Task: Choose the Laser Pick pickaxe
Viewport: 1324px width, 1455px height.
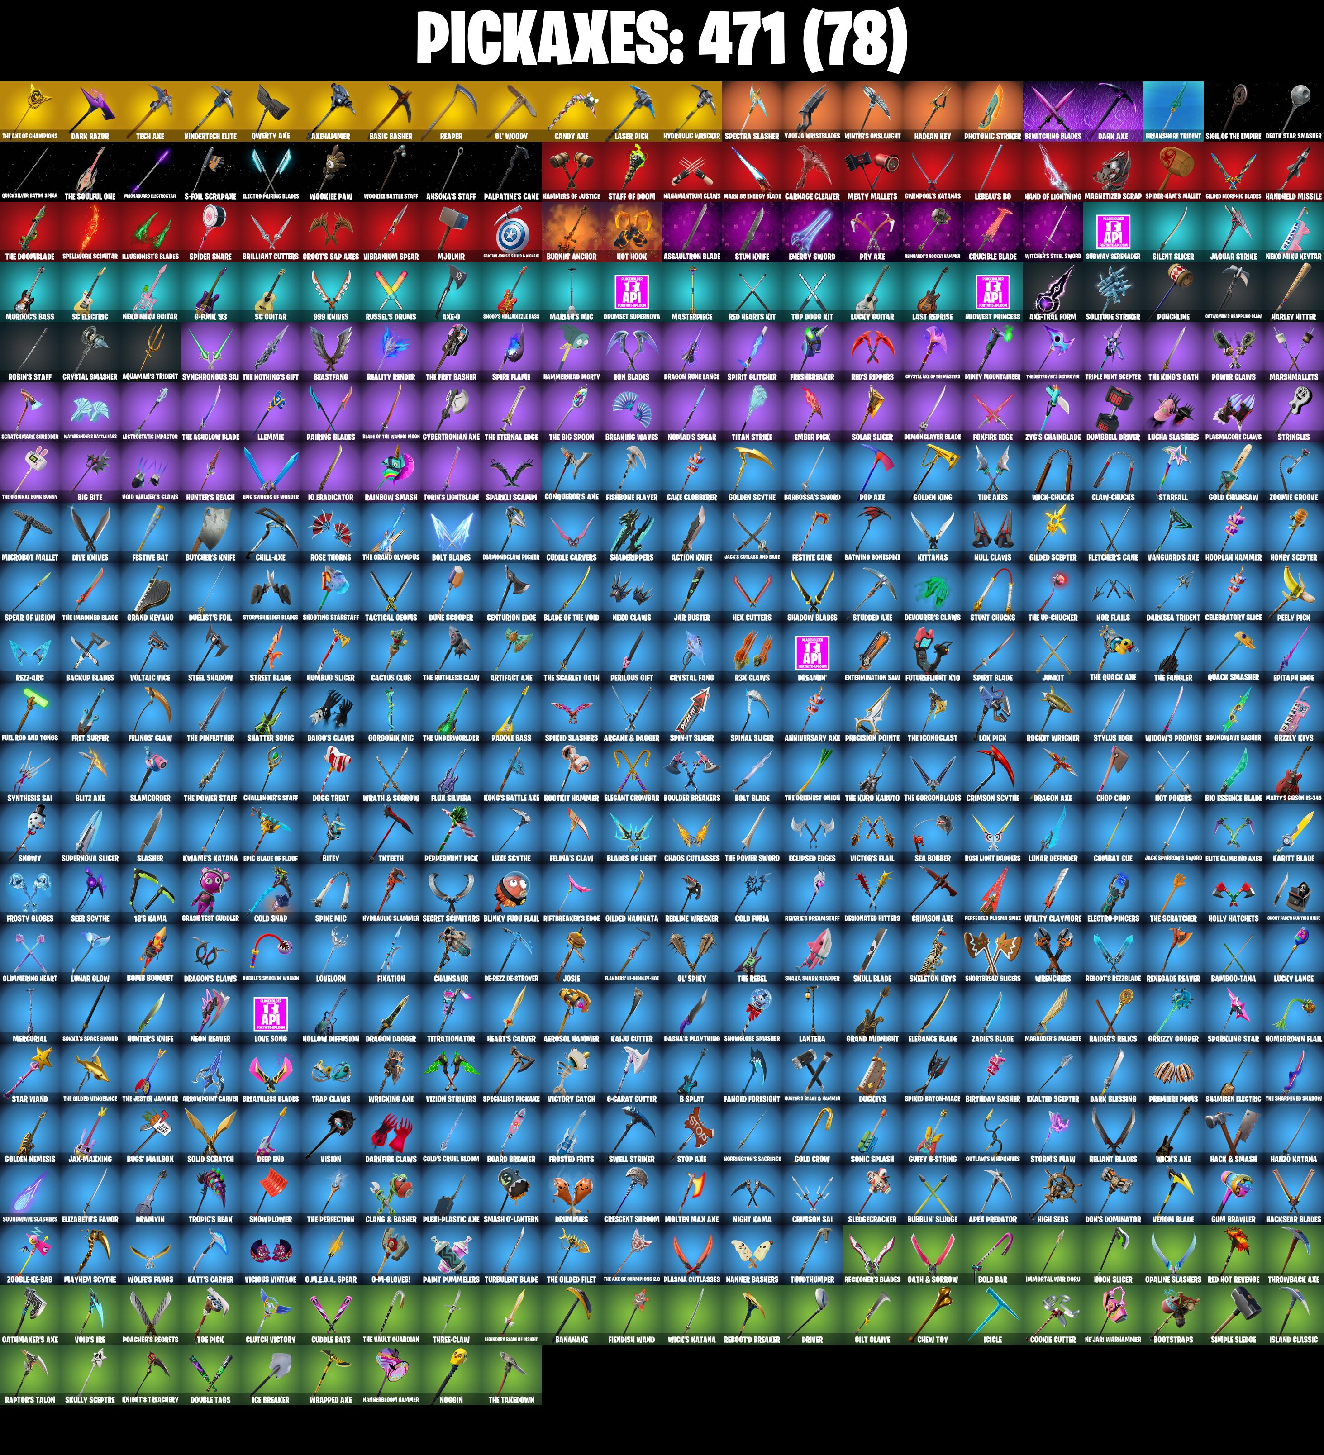Action: click(x=632, y=111)
